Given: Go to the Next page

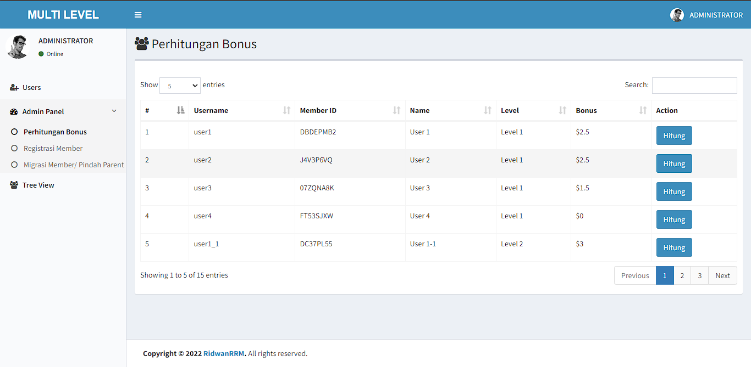Looking at the screenshot, I should (723, 275).
